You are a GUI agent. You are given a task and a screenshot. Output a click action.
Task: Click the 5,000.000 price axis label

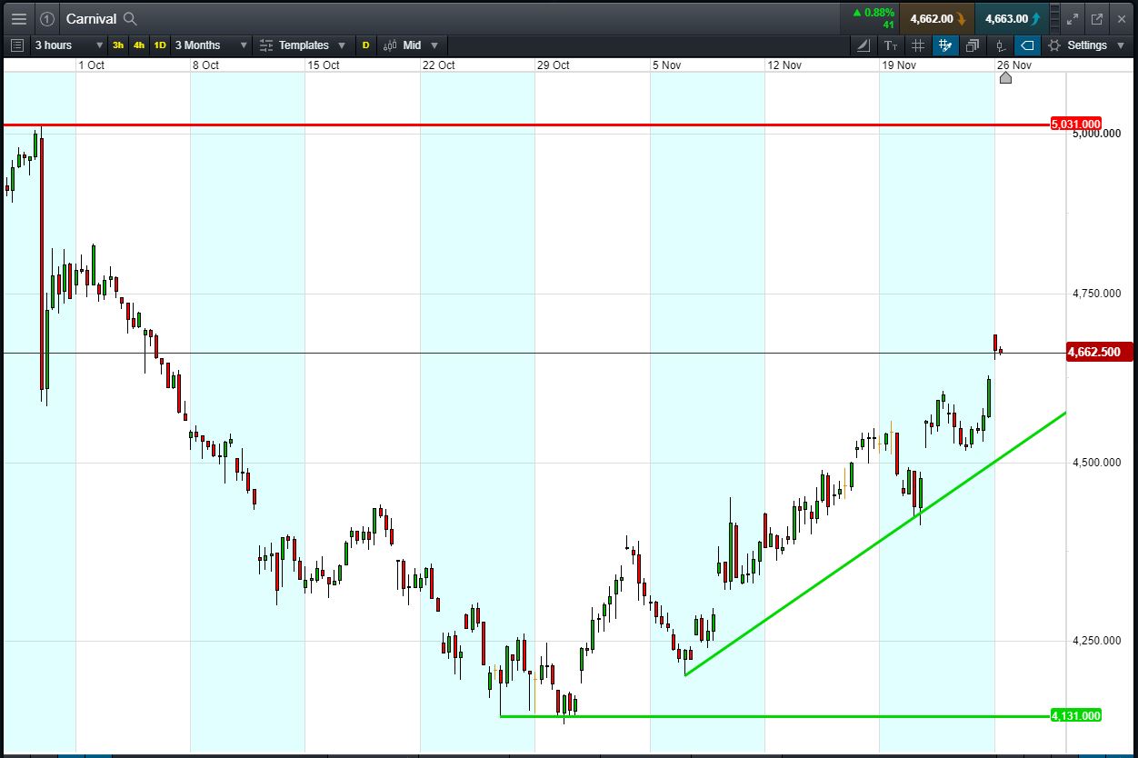pos(1096,134)
